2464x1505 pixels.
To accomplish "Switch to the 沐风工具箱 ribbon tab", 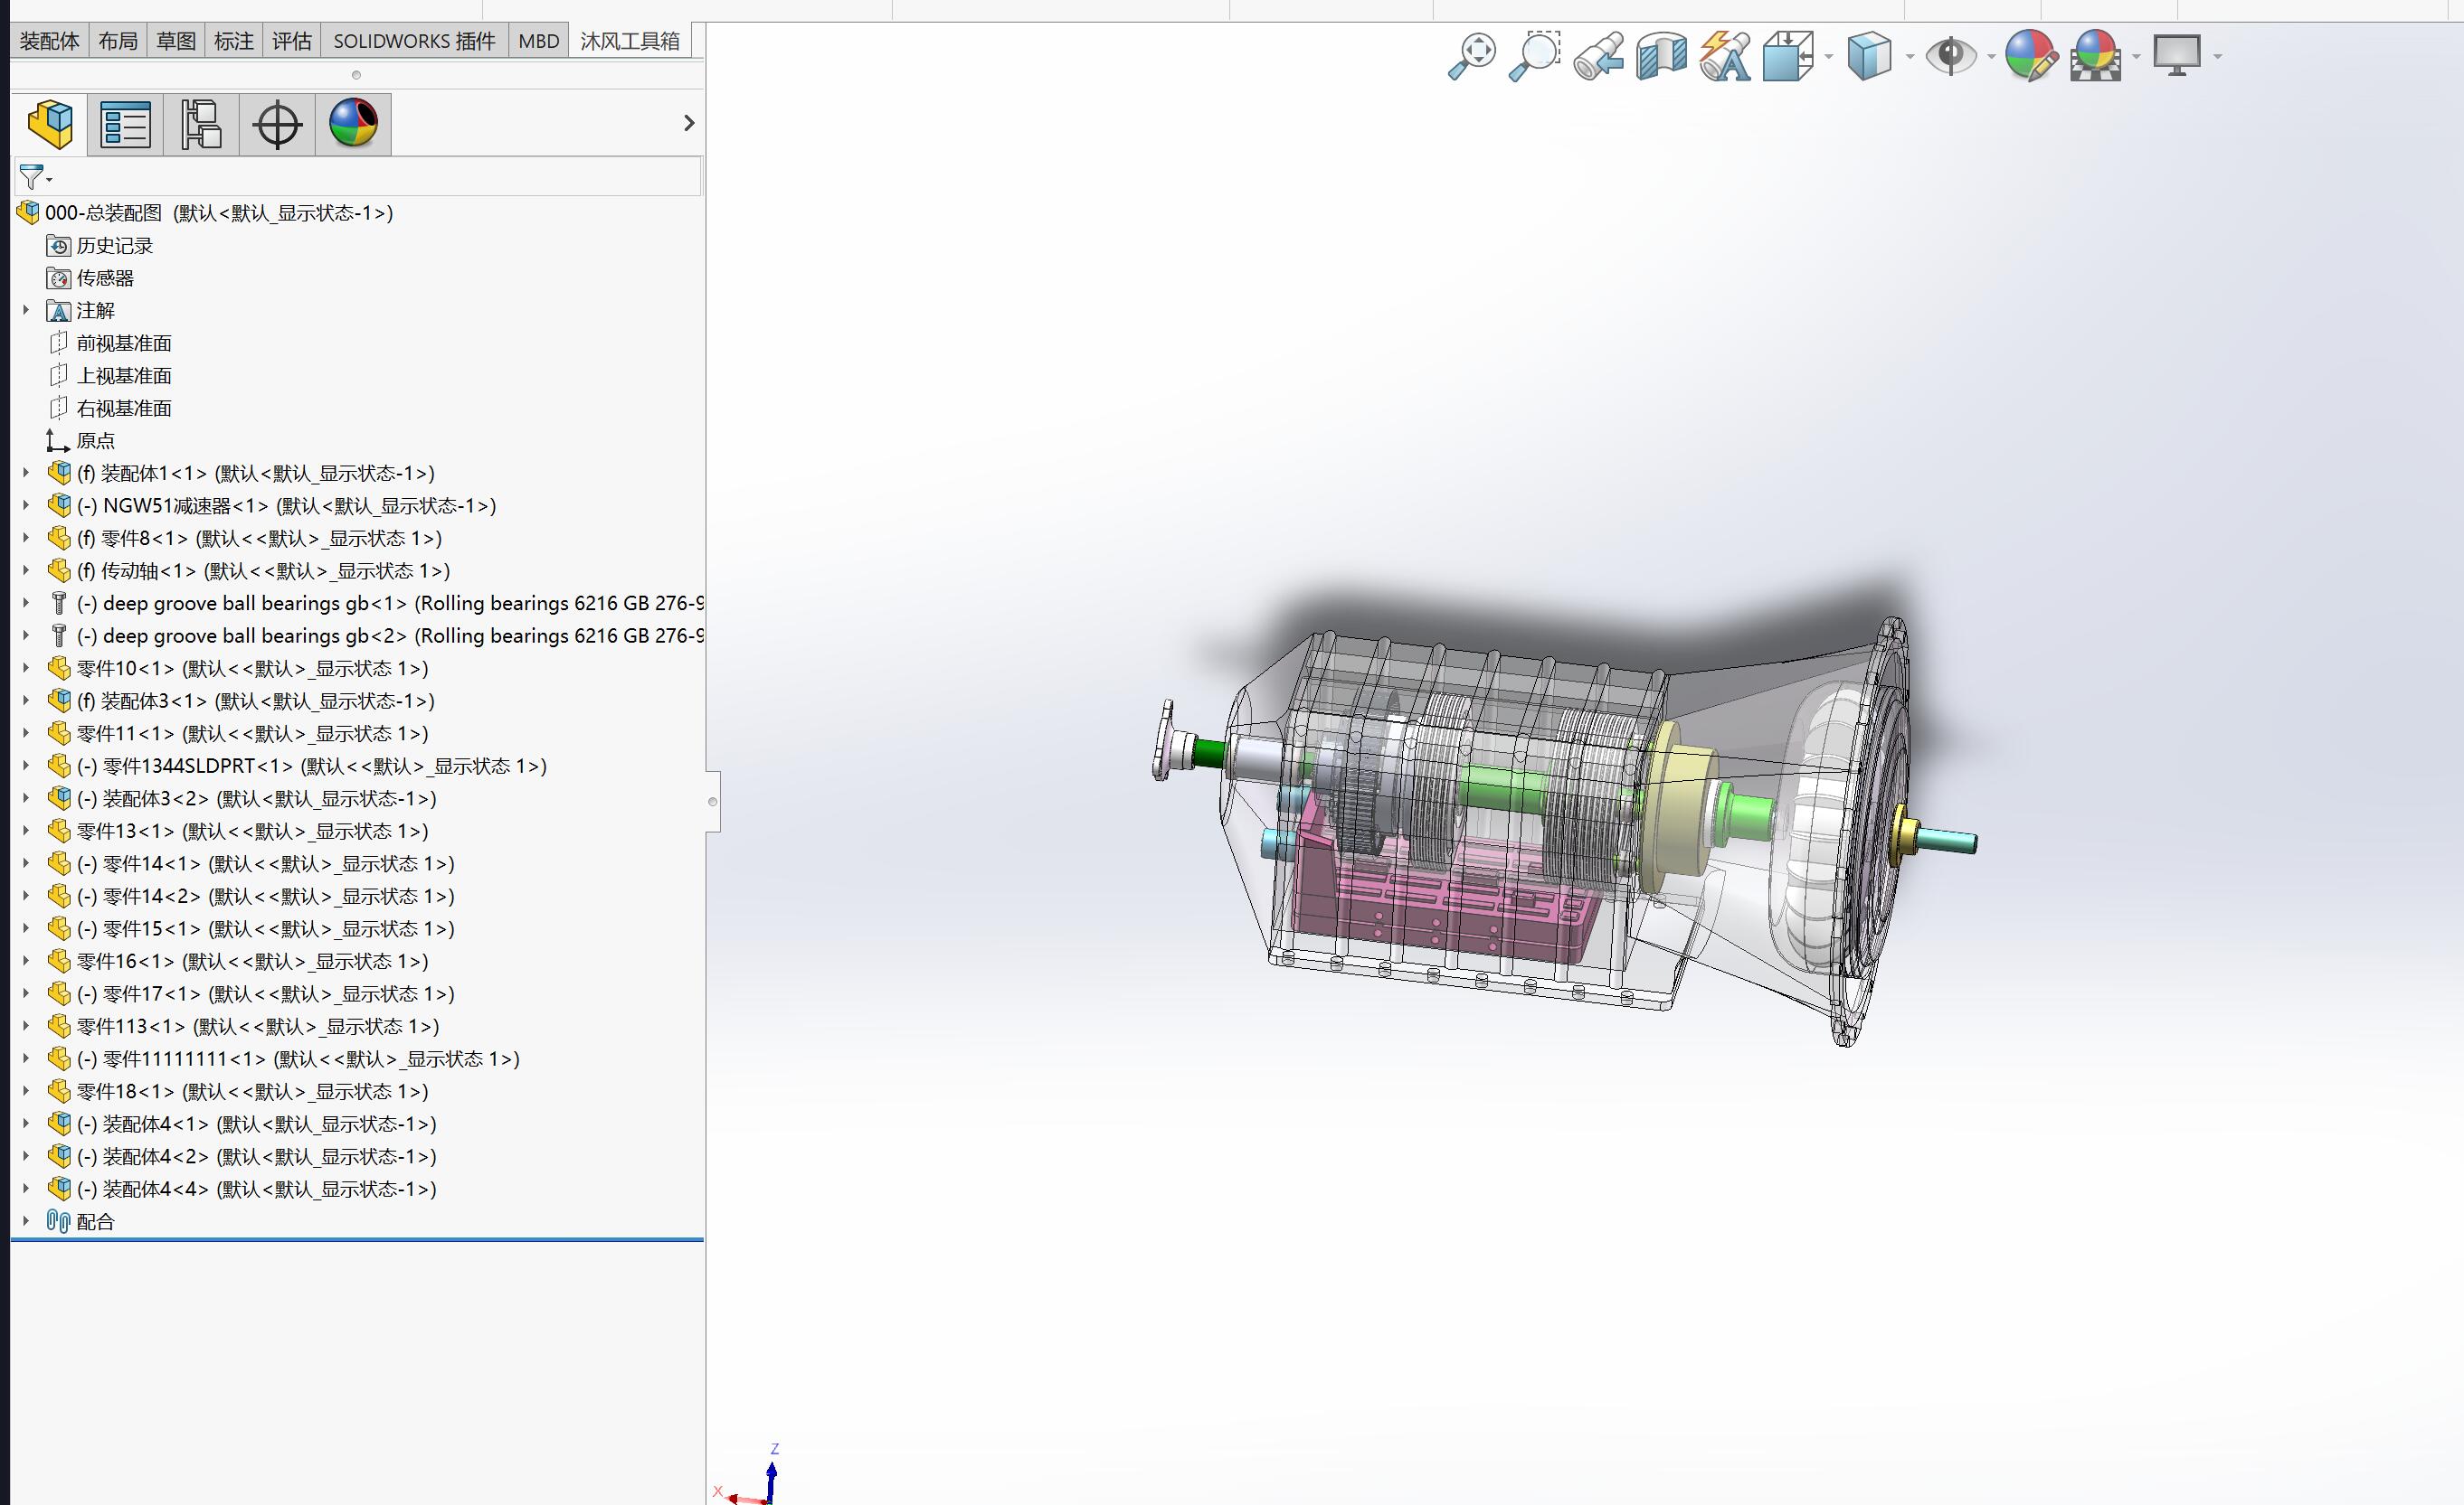I will click(630, 41).
